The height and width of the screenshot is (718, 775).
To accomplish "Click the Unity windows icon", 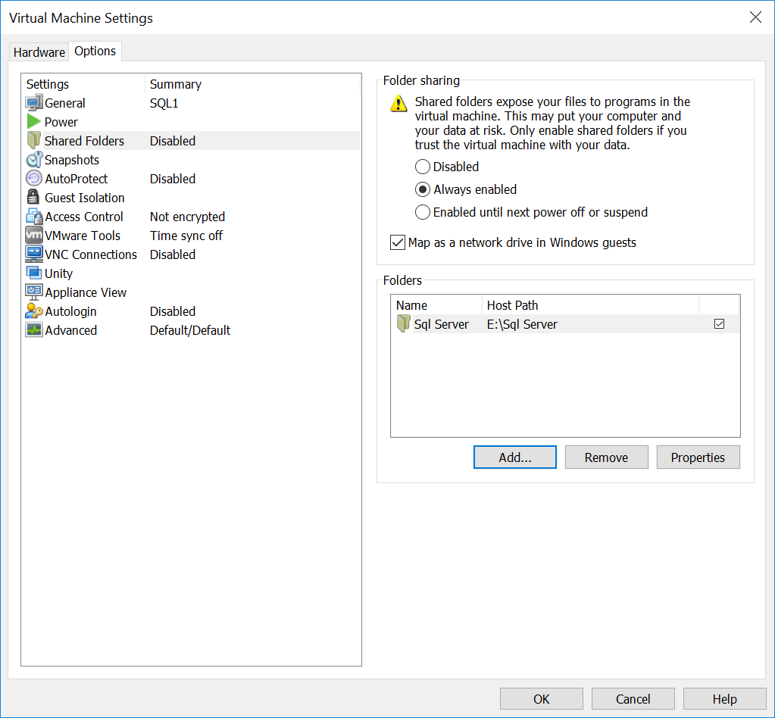I will (x=34, y=273).
